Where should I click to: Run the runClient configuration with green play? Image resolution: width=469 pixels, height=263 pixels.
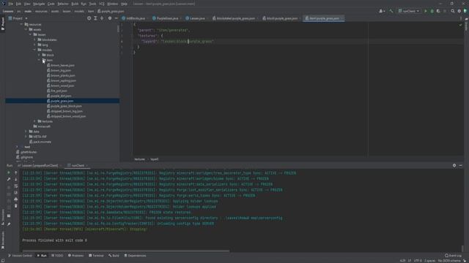click(426, 11)
